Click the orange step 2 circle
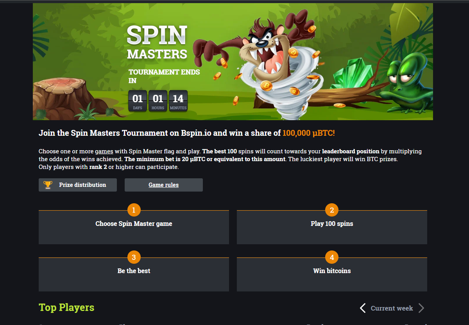Viewport: 469px width, 325px height. 332,210
